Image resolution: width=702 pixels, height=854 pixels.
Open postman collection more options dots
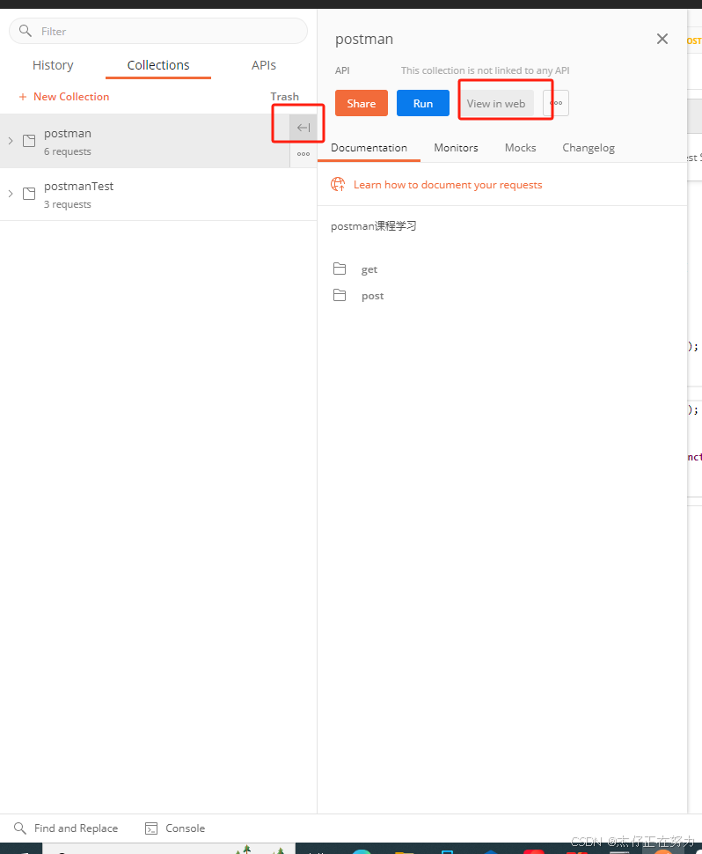pyautogui.click(x=303, y=154)
